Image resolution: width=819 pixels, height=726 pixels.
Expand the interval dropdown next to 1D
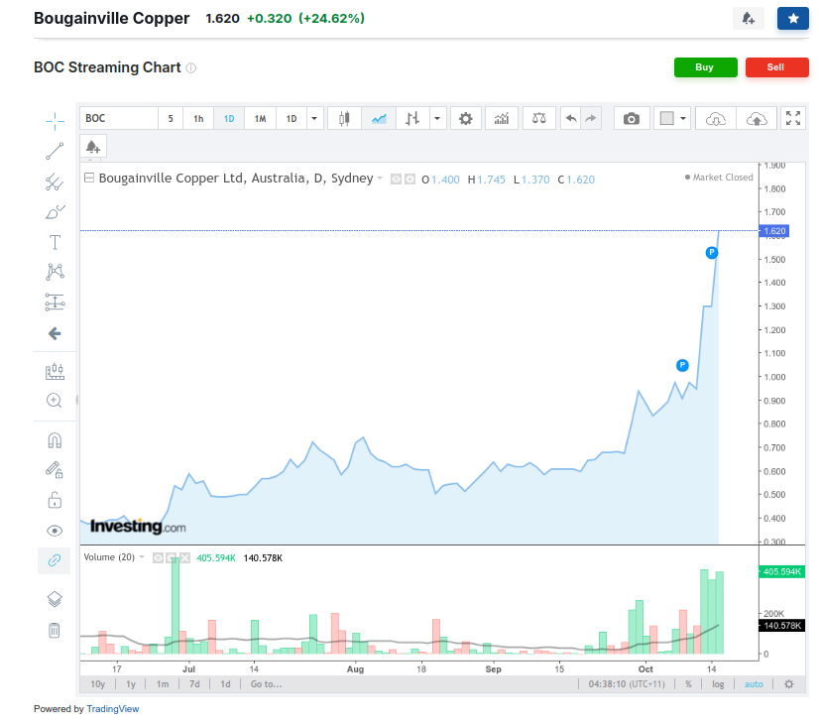coord(314,119)
